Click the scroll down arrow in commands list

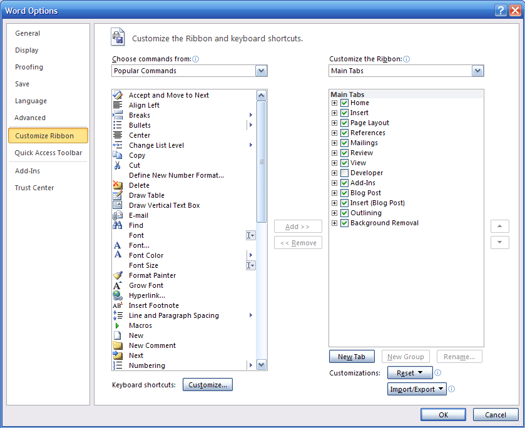[x=262, y=365]
